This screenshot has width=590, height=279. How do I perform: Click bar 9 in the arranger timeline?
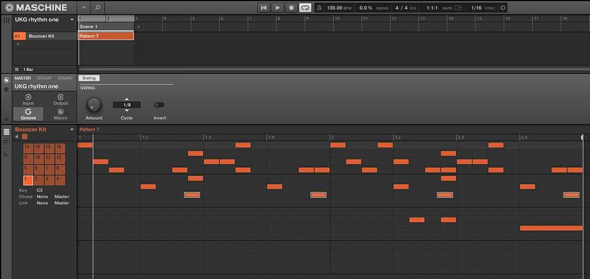coord(308,18)
